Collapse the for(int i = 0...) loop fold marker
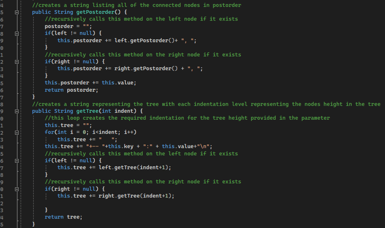385x228 pixels. tap(17, 132)
